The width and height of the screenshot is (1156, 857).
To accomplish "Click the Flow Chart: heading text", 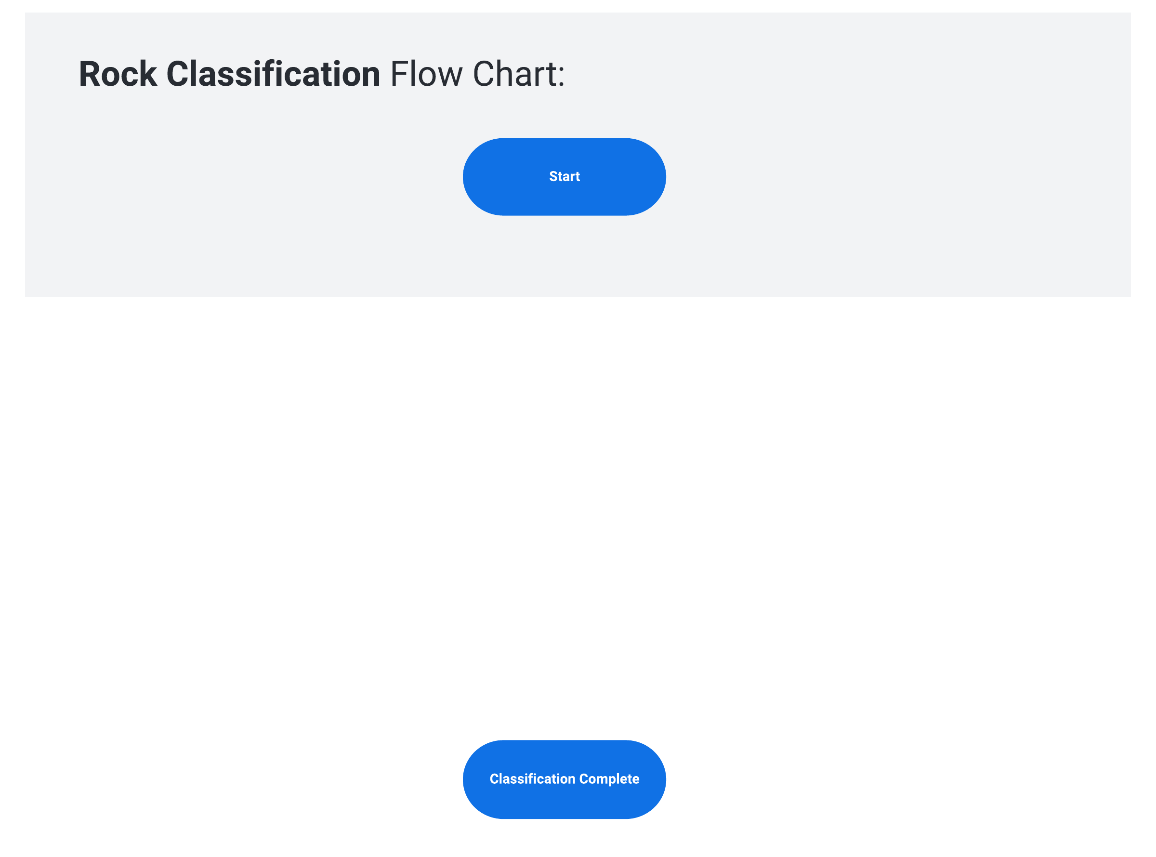I will pyautogui.click(x=477, y=74).
